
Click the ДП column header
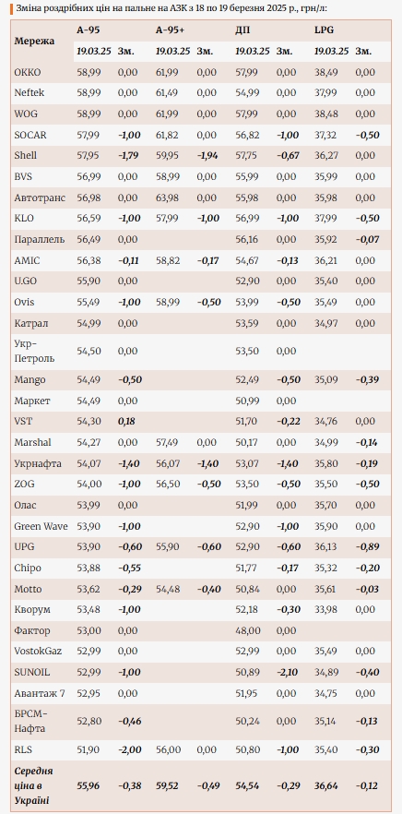point(242,30)
